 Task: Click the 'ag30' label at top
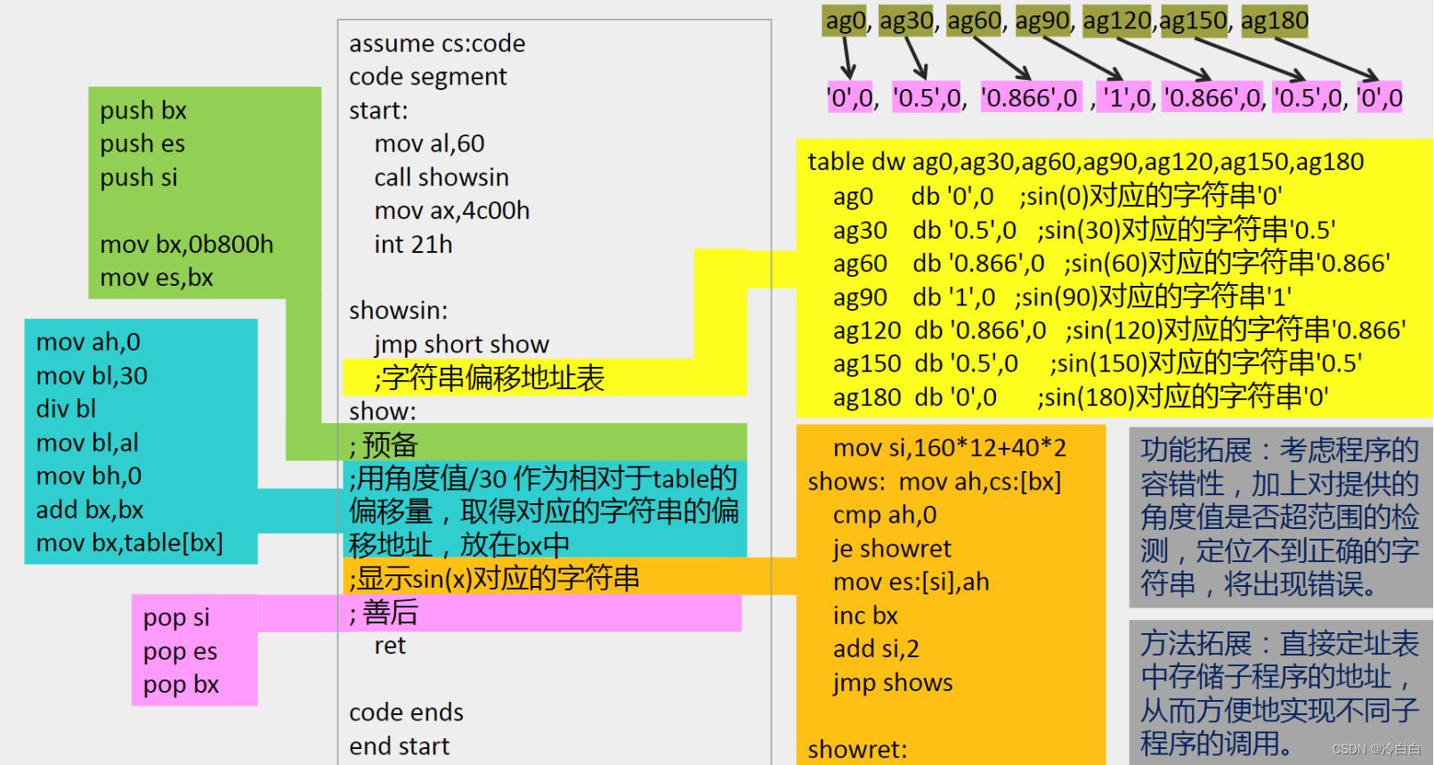pyautogui.click(x=907, y=20)
